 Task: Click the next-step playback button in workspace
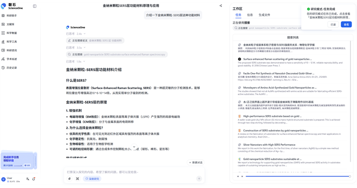242,177
